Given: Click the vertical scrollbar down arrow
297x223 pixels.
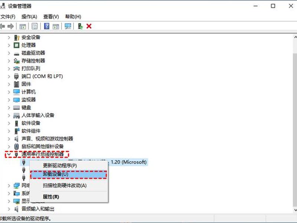Looking at the screenshot, I should [295, 210].
